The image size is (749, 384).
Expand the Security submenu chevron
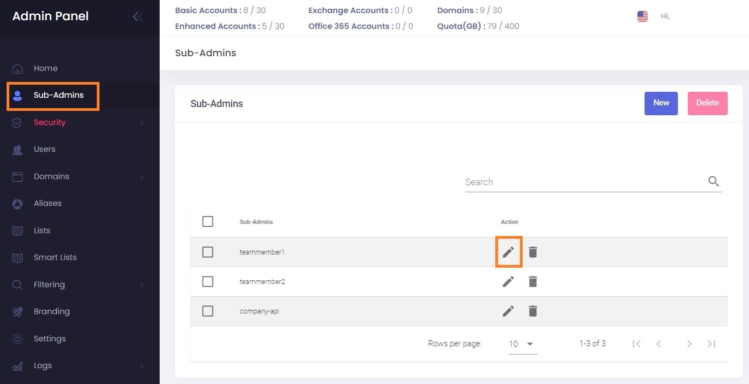(x=142, y=123)
